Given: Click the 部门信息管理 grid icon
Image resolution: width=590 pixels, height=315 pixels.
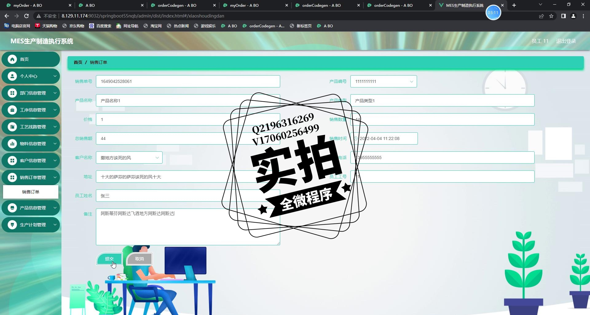Looking at the screenshot, I should [12, 93].
